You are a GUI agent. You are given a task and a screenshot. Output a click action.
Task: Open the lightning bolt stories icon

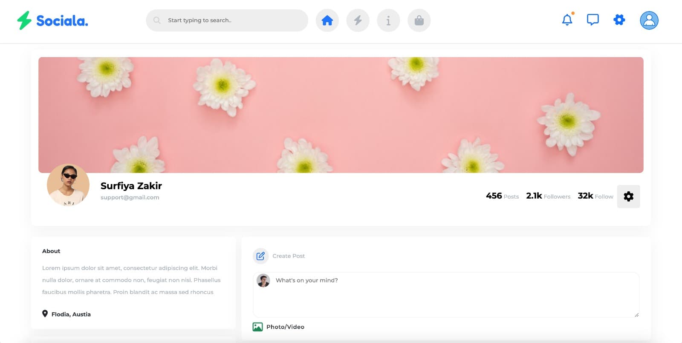pos(358,20)
